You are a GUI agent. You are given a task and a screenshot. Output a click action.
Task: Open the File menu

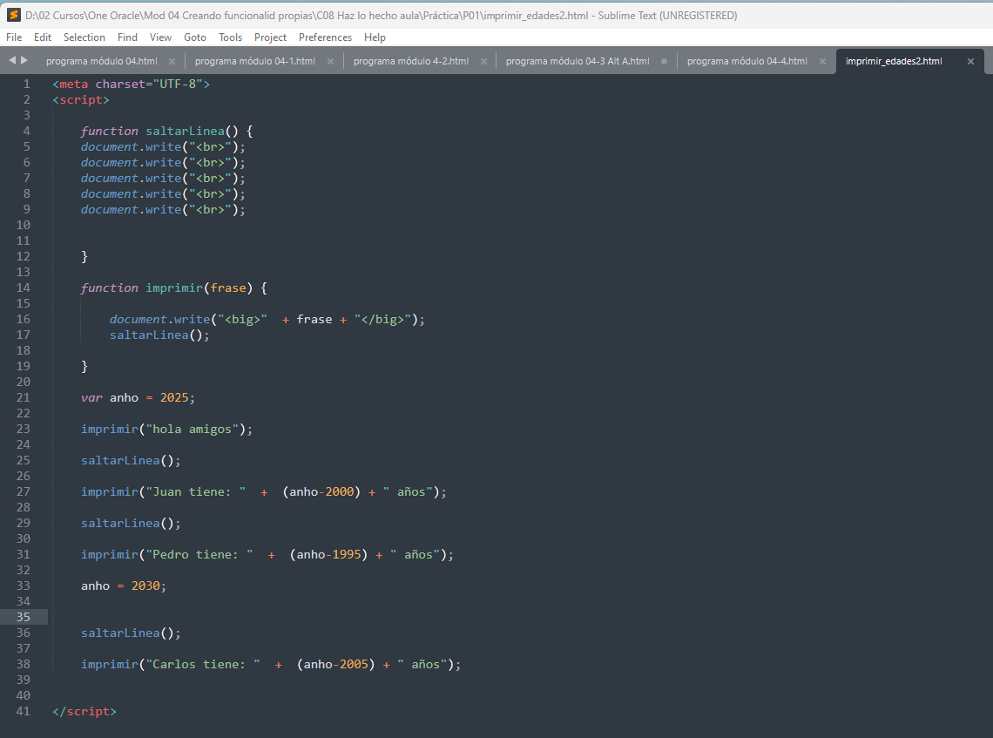point(14,37)
